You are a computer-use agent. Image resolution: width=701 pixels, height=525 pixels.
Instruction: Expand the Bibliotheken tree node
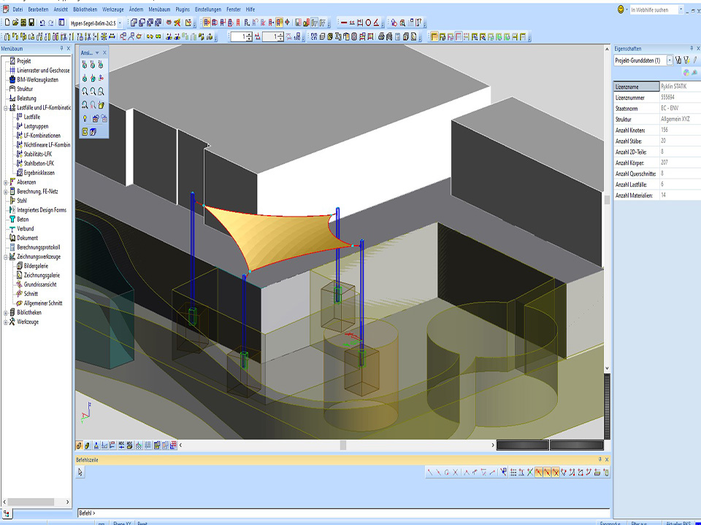point(6,312)
